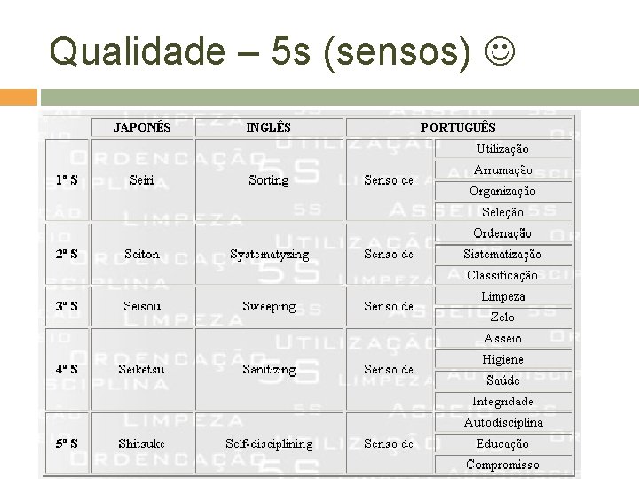
Task: Click the Seiri cell
Action: (x=142, y=179)
